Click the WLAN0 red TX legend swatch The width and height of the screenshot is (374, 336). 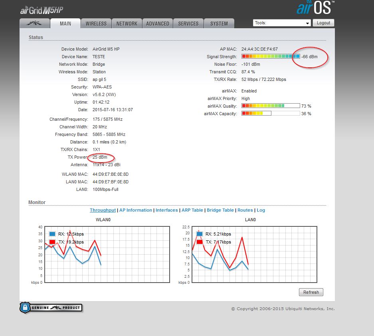(52, 242)
